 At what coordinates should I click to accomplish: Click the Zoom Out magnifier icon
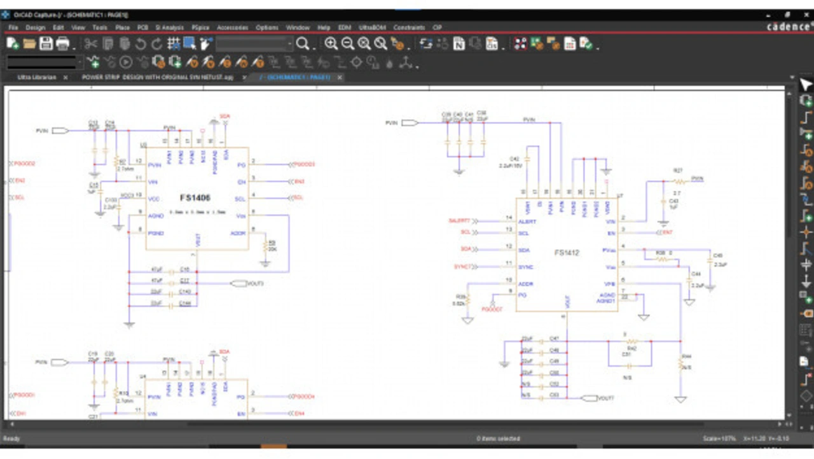(347, 43)
